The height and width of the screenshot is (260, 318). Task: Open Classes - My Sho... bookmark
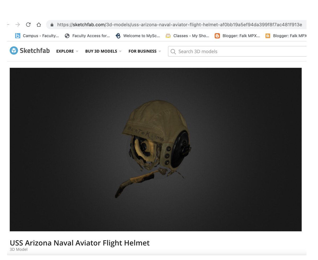click(x=187, y=36)
